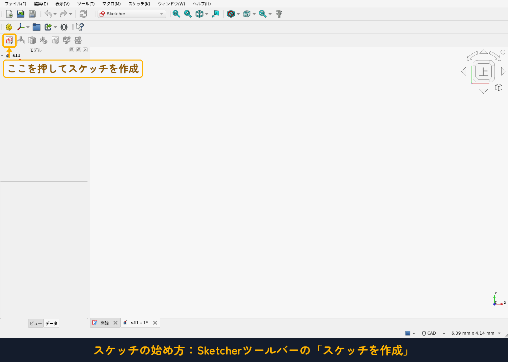Open the ウィンドウ(W) menu
The width and height of the screenshot is (508, 362).
click(x=171, y=4)
